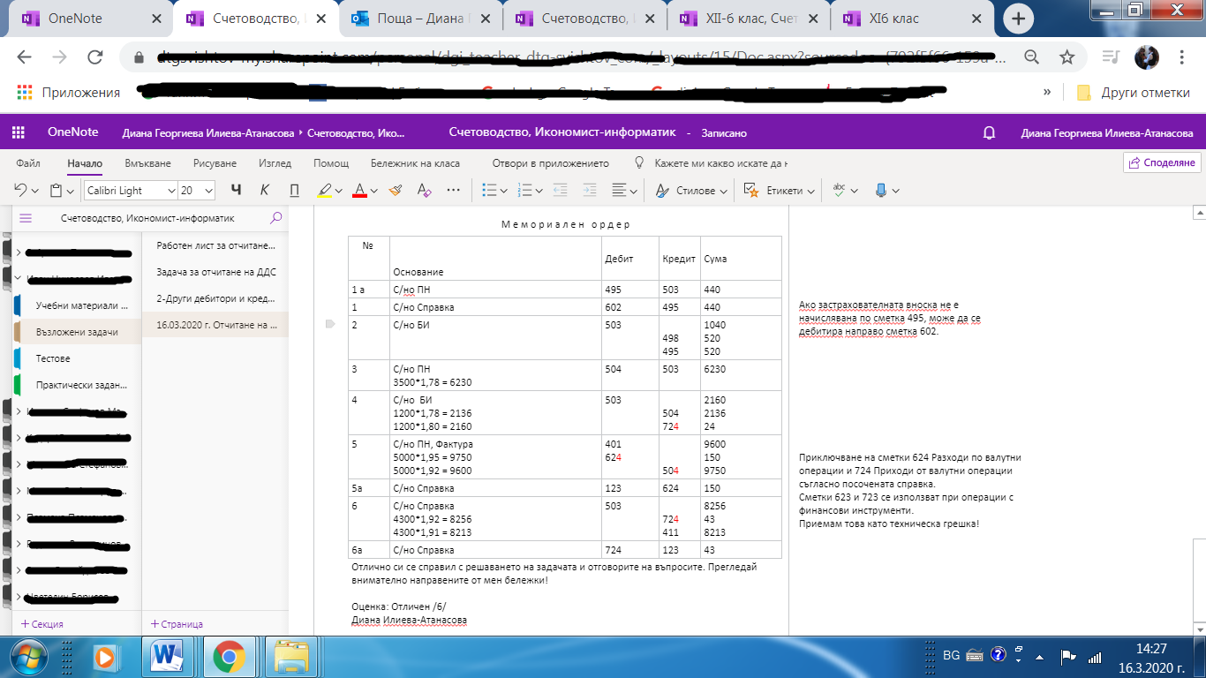Open the highlight color dropdown arrow
This screenshot has height=678, width=1206.
pos(339,191)
